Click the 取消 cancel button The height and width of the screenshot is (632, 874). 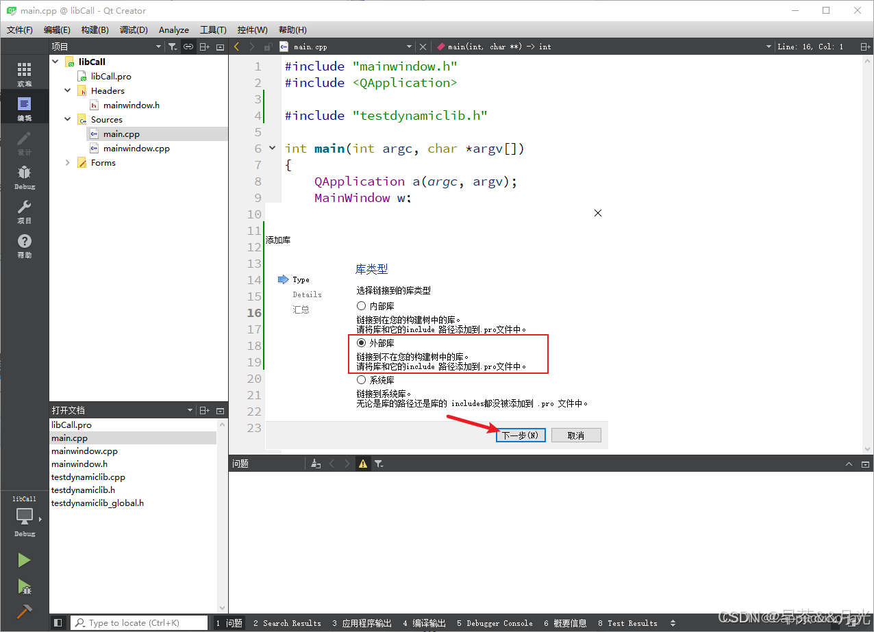pos(576,435)
